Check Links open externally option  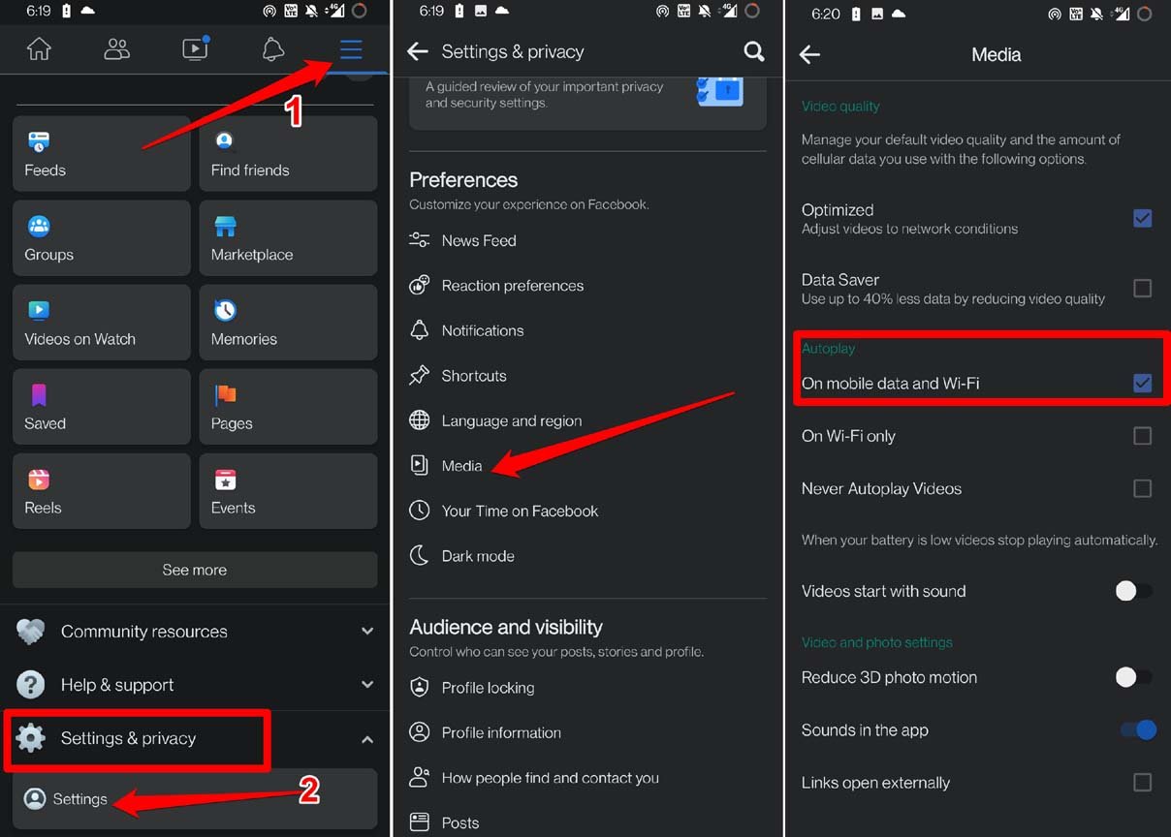(x=1142, y=783)
